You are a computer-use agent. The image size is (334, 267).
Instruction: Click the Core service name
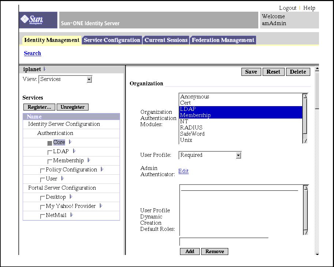(59, 142)
